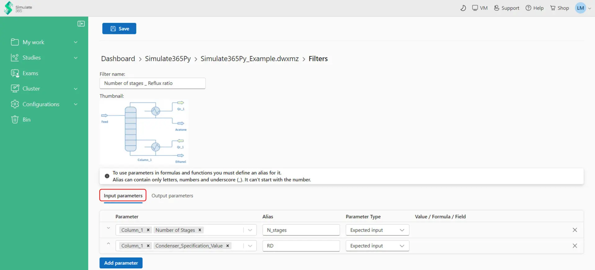Open Parameter Type dropdown for RD
This screenshot has height=270, width=595.
377,246
